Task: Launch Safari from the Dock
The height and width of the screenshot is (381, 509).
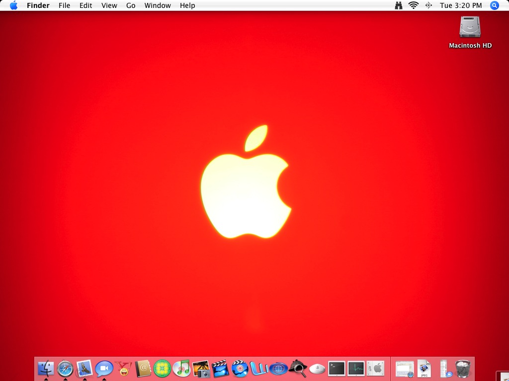Action: point(65,369)
